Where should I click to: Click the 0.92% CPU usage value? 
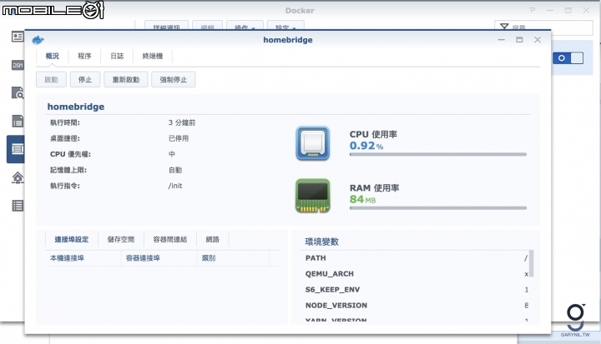366,146
